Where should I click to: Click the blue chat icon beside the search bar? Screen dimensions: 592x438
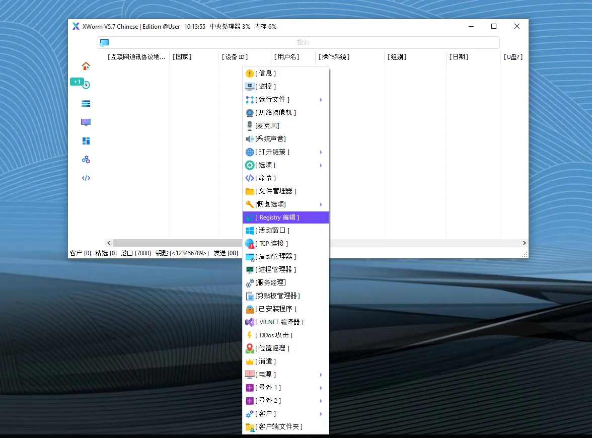(x=104, y=43)
